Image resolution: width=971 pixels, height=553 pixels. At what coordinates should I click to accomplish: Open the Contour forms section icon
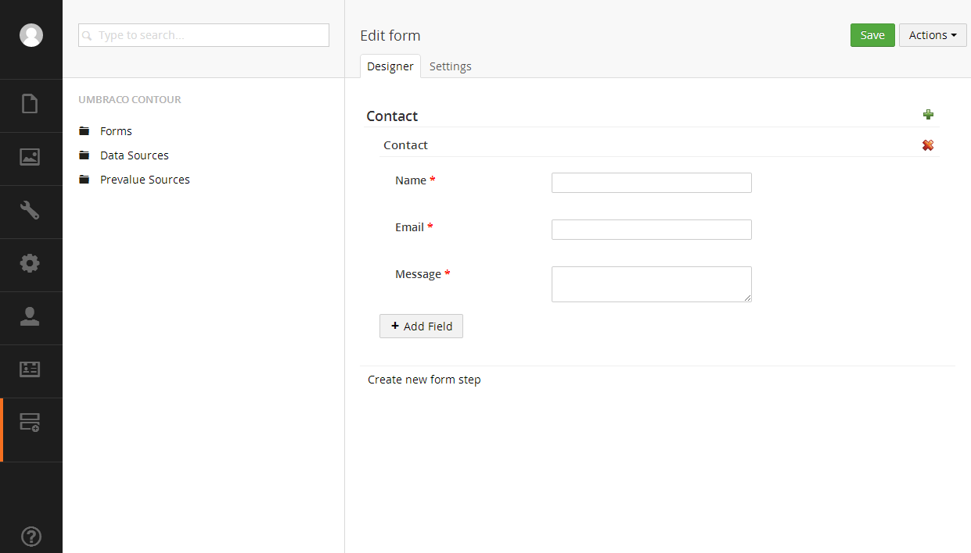(x=30, y=423)
